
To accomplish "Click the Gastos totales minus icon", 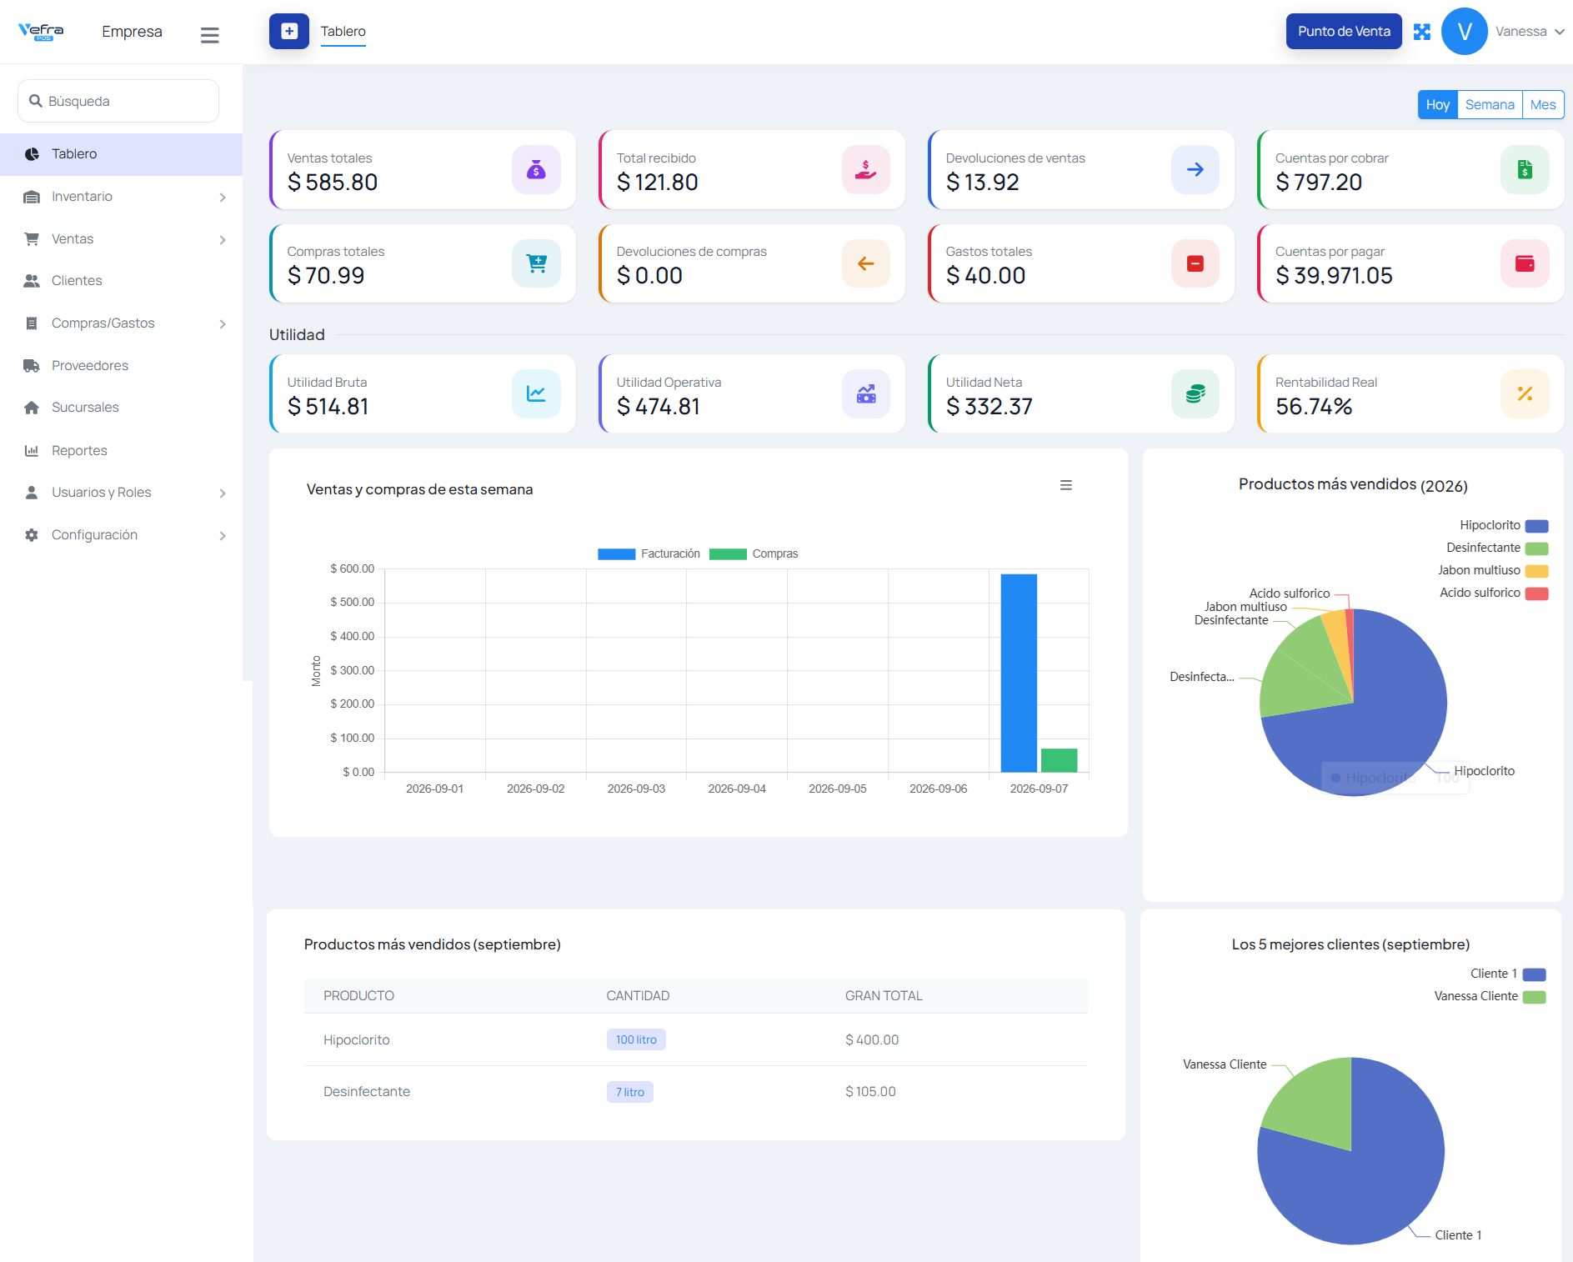I will (x=1195, y=263).
